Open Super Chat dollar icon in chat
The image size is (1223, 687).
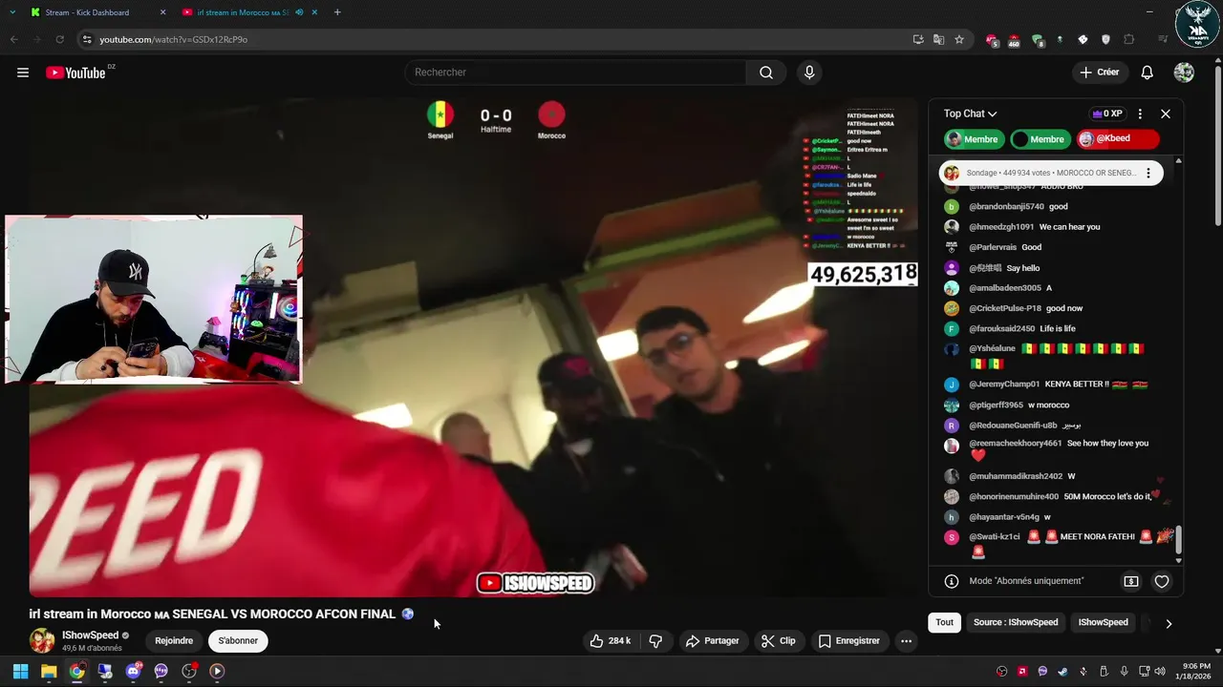1131,581
